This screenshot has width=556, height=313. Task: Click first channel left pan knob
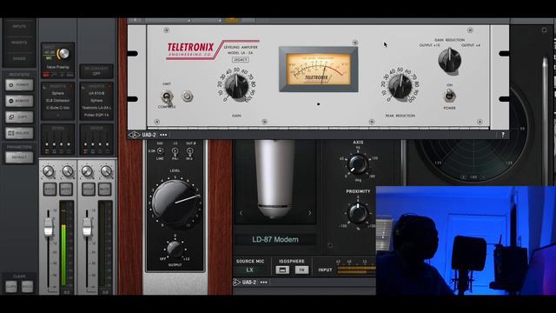click(x=49, y=171)
